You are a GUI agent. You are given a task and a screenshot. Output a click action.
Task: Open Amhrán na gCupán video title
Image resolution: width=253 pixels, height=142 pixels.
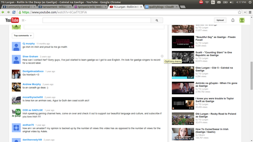(216, 84)
